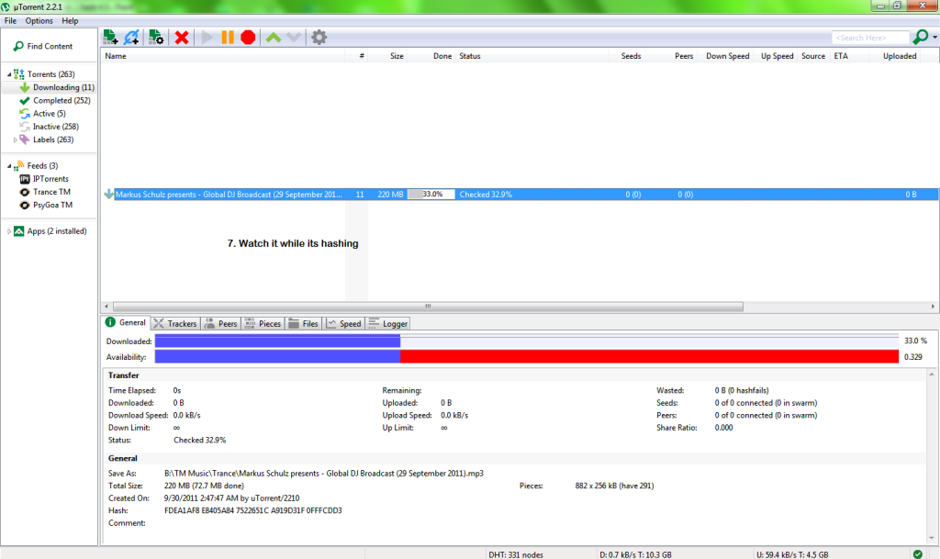Sort by the Source column header

(813, 56)
